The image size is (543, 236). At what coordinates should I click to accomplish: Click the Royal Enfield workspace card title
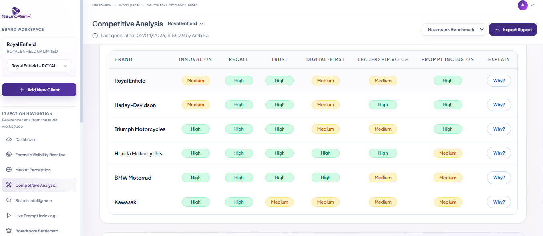[x=21, y=44]
